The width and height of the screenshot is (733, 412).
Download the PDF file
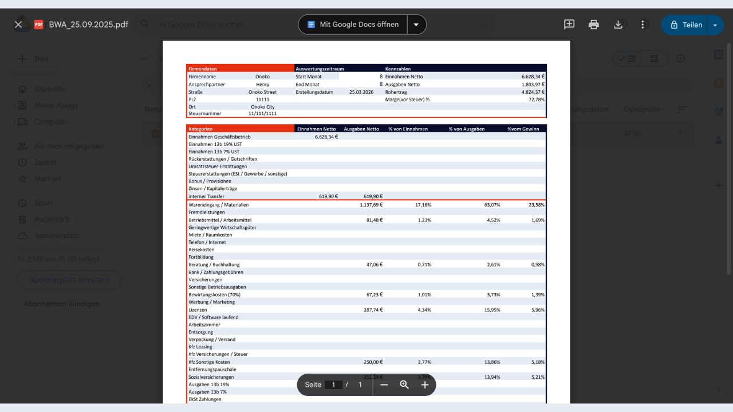tap(618, 25)
